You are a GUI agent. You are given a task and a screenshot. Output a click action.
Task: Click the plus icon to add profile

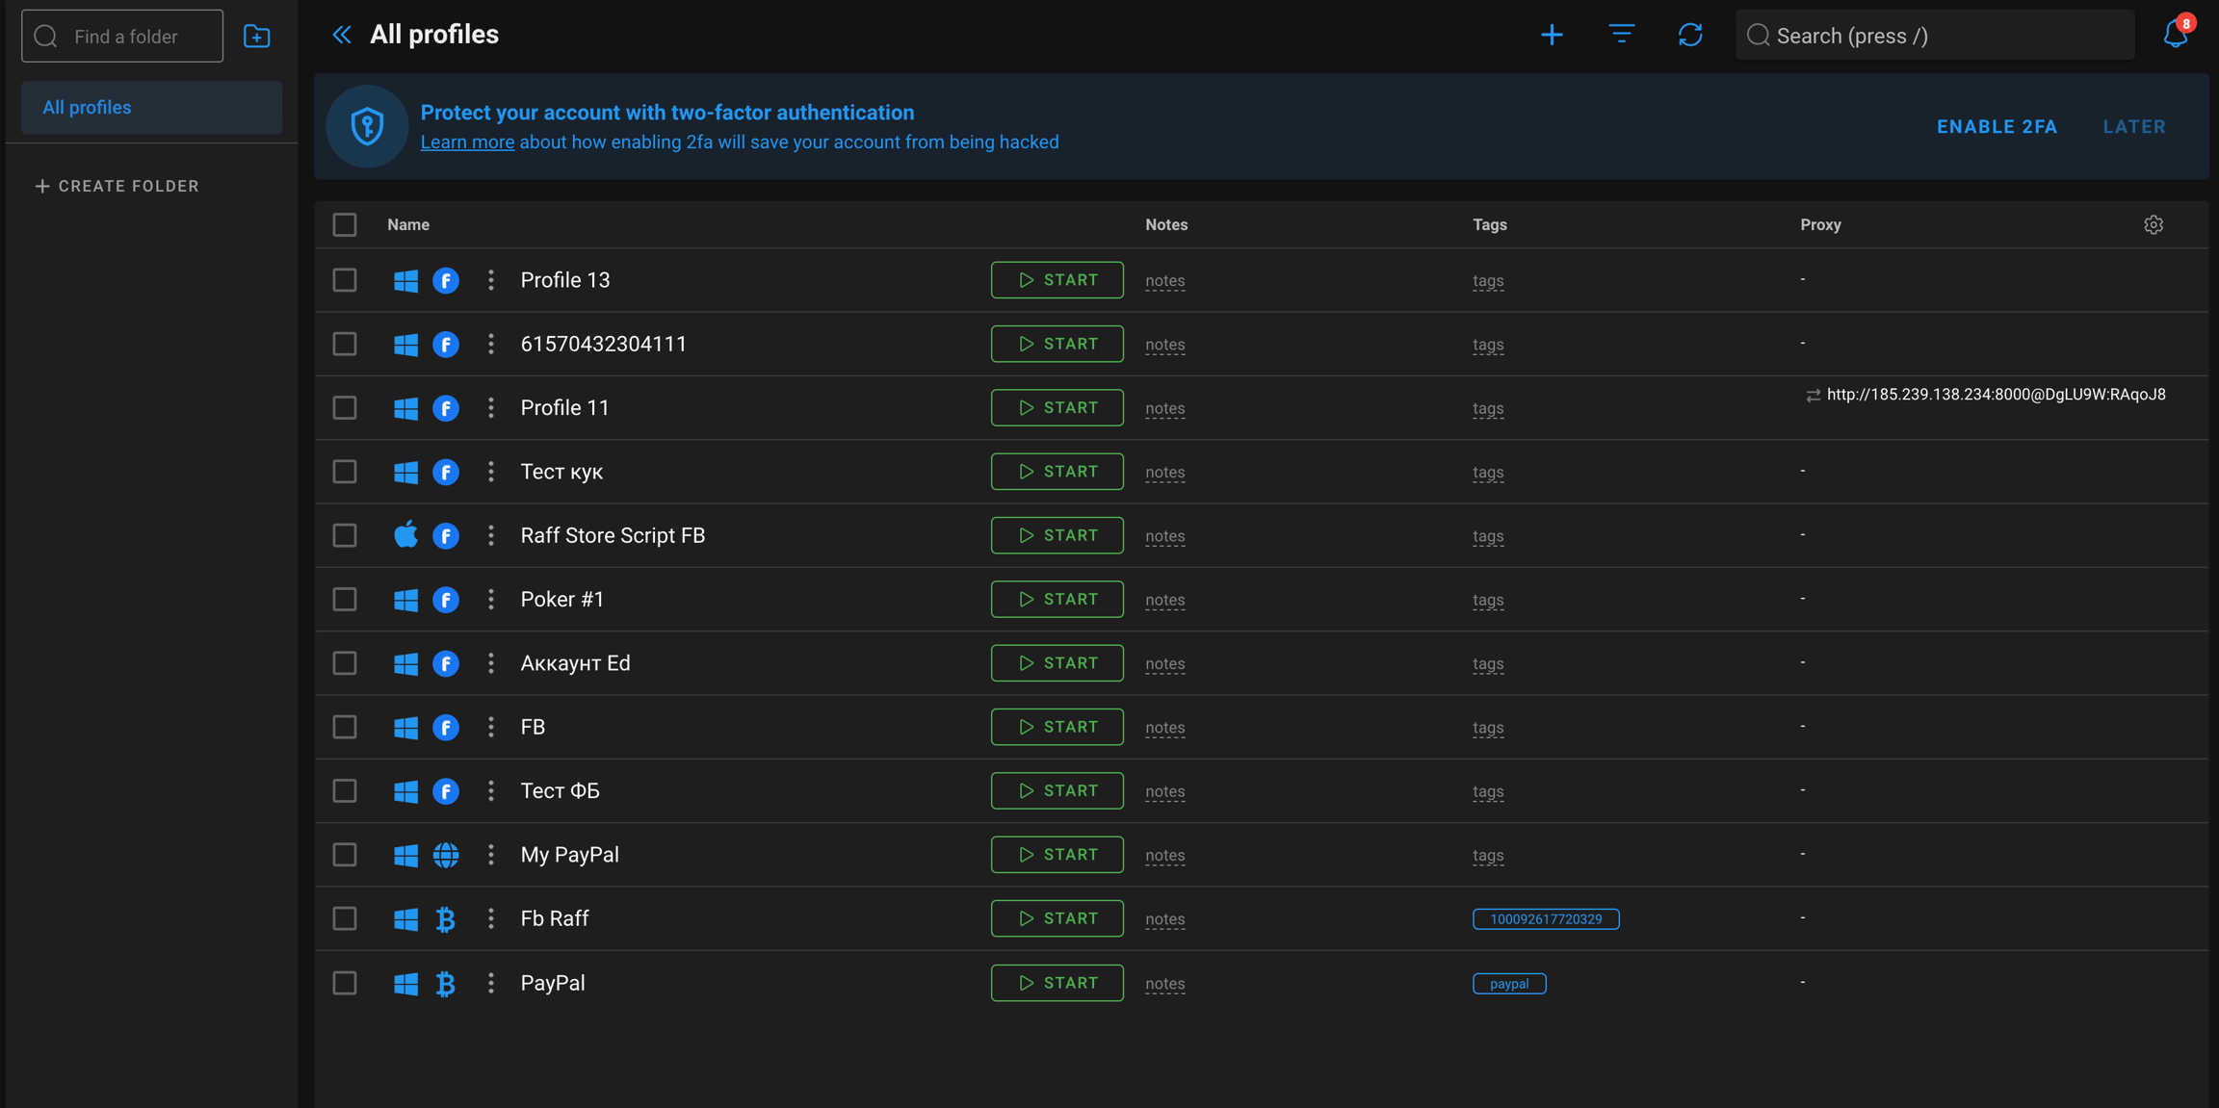point(1552,36)
